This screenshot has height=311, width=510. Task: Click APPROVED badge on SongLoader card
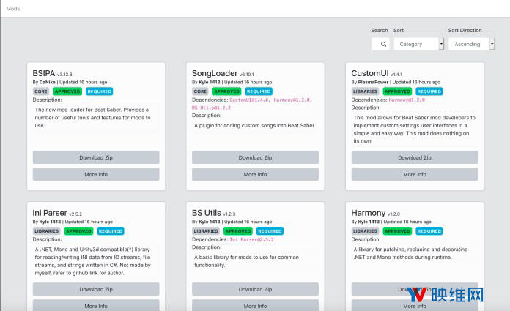226,91
